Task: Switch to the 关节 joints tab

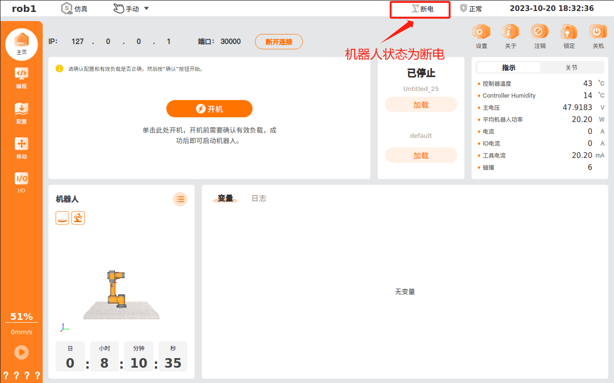Action: [571, 68]
